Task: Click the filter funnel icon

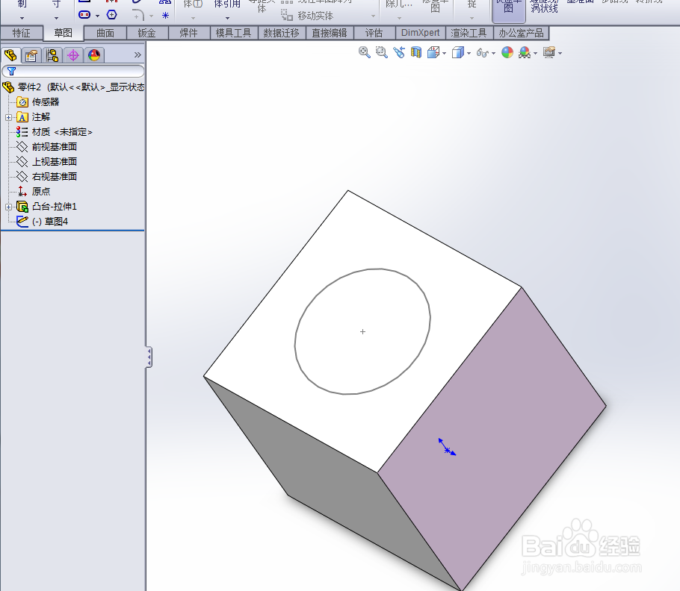Action: click(12, 72)
